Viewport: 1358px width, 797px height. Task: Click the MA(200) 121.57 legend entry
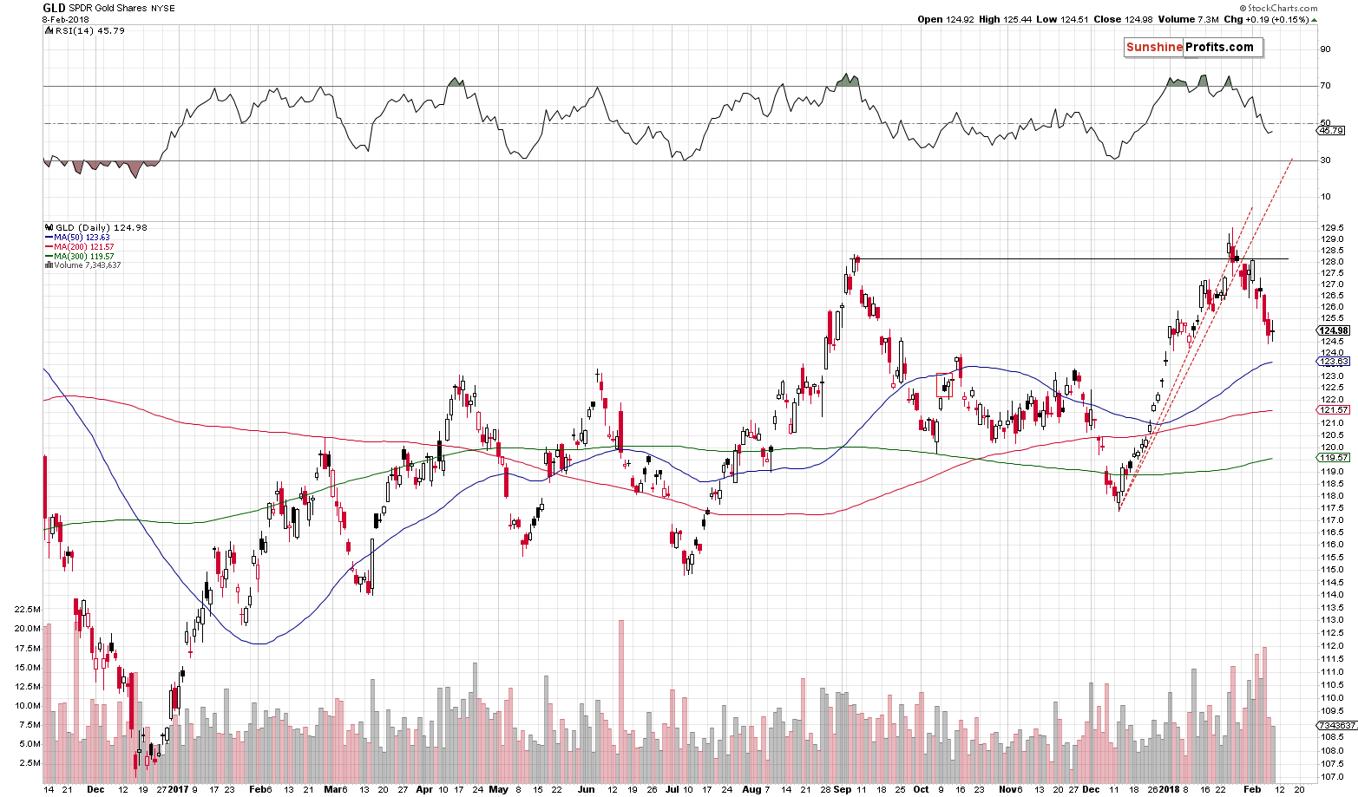point(79,247)
